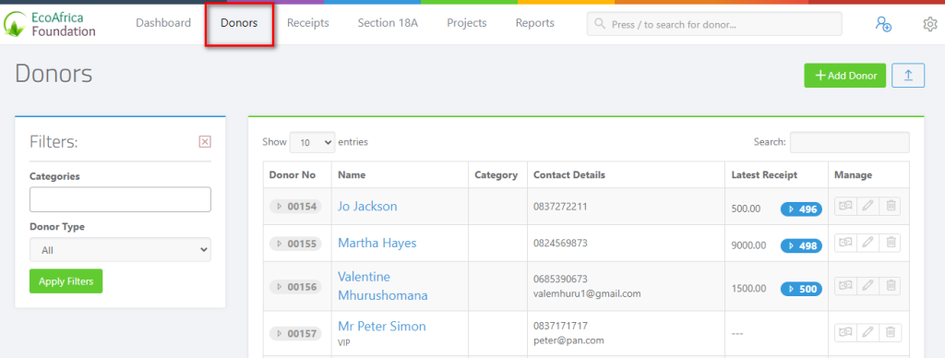Delete trash icon for Valentine Mhurushomana
The image size is (945, 358).
[891, 286]
